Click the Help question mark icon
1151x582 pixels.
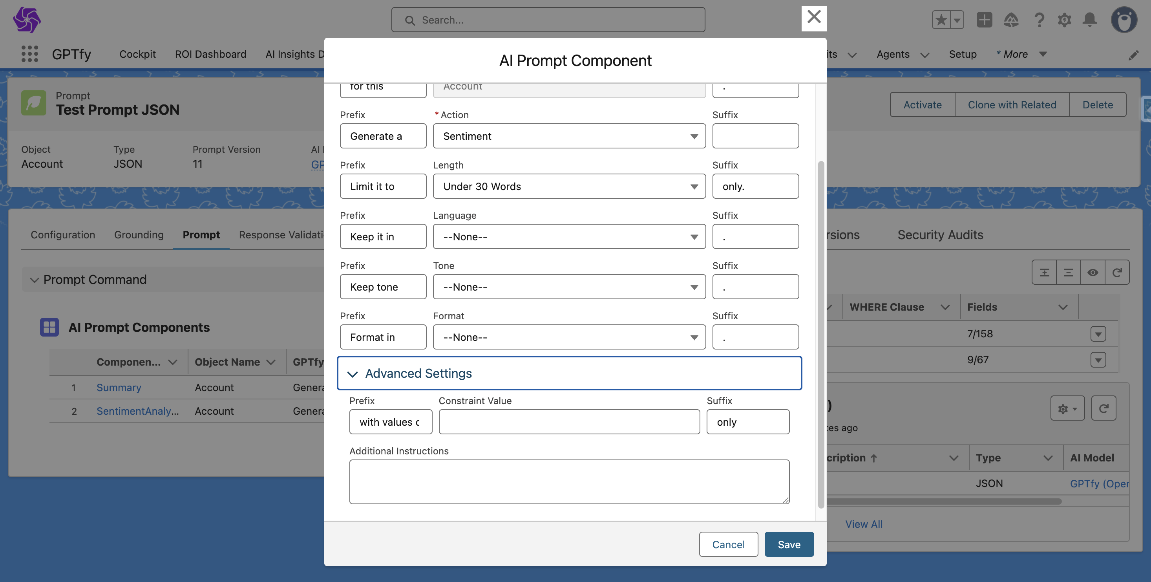tap(1039, 20)
